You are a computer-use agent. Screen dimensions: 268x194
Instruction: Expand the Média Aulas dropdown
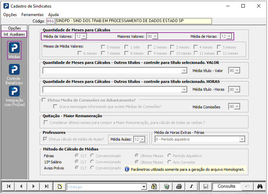point(142,139)
